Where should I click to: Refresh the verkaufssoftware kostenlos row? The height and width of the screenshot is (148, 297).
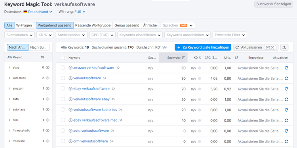(x=286, y=110)
